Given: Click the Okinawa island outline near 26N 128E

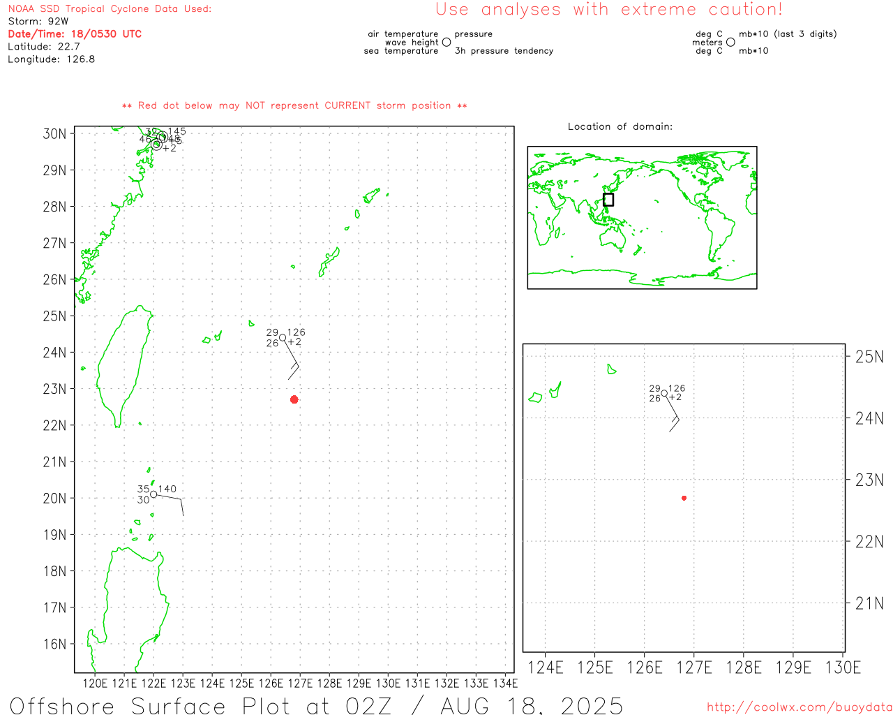Looking at the screenshot, I should click(329, 262).
